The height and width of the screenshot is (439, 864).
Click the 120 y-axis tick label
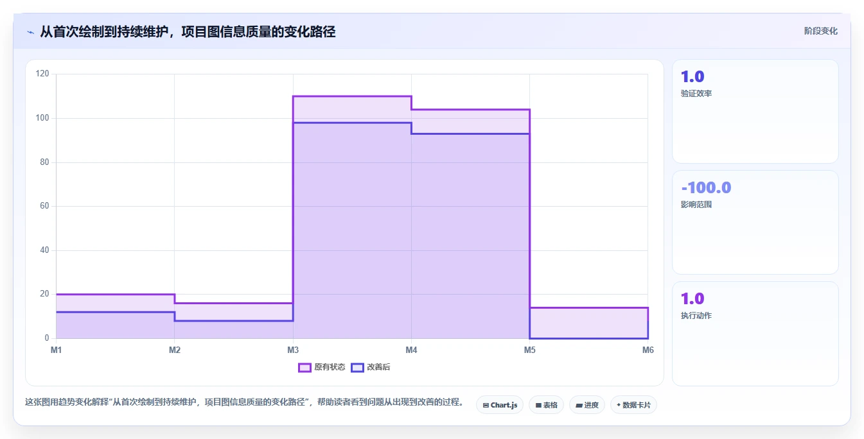point(42,74)
